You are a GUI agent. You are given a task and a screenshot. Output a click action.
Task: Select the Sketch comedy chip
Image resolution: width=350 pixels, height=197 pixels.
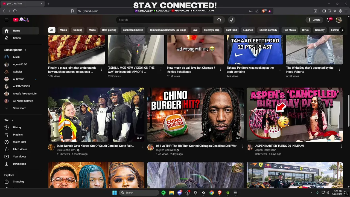click(x=268, y=30)
